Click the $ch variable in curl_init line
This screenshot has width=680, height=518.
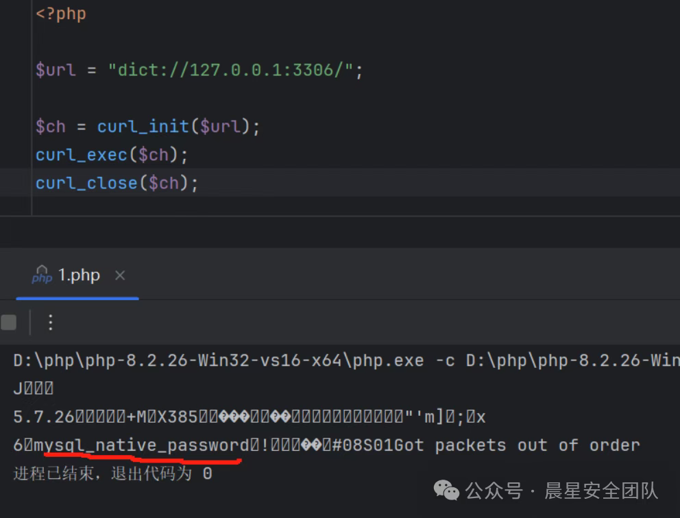click(x=51, y=127)
